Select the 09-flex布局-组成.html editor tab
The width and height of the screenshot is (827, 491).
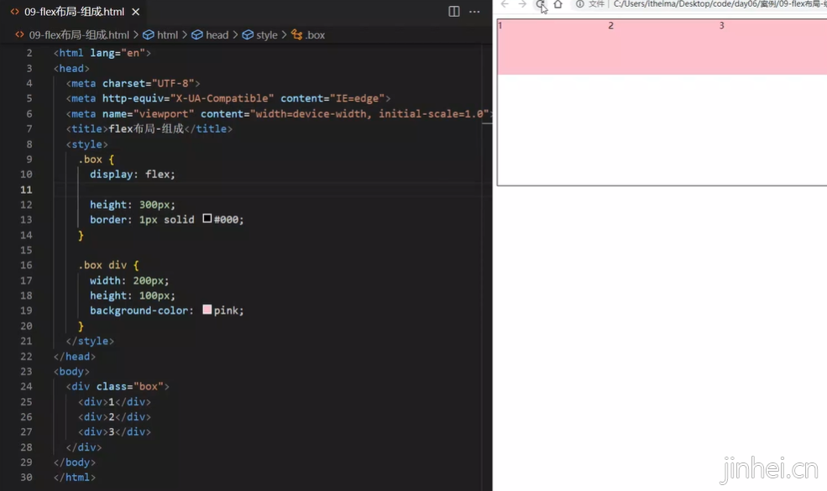75,12
